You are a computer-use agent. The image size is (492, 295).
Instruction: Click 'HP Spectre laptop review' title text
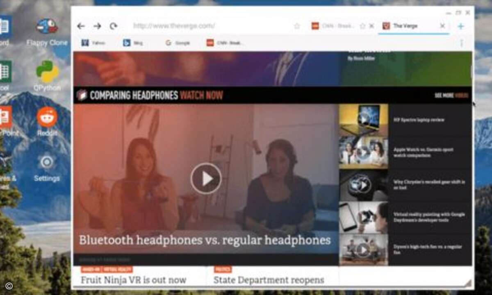(x=419, y=120)
